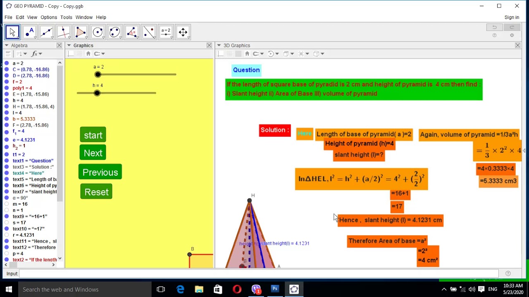Open Photoshop from the taskbar
529x297 pixels.
coord(275,289)
